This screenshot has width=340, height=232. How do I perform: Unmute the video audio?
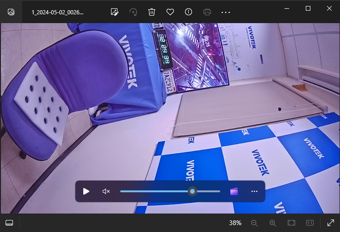pyautogui.click(x=106, y=191)
